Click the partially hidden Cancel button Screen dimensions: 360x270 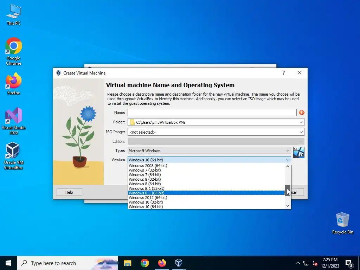click(x=297, y=192)
